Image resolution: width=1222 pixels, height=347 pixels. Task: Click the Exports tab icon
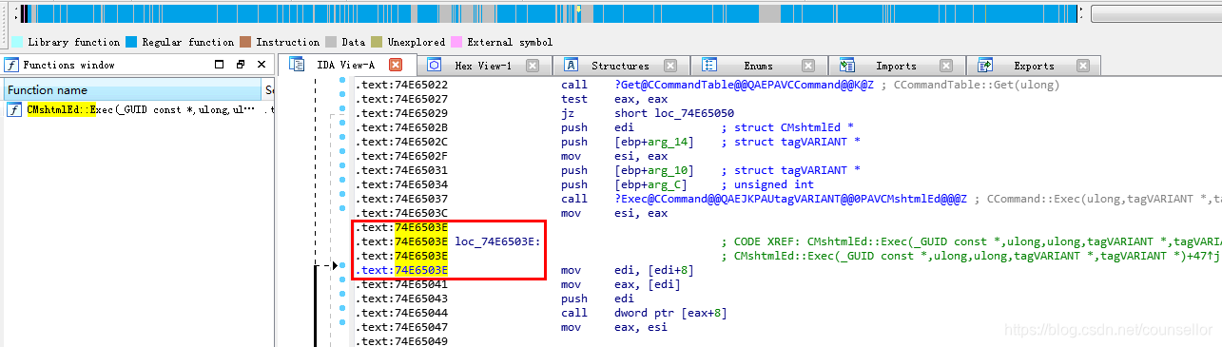(x=984, y=66)
